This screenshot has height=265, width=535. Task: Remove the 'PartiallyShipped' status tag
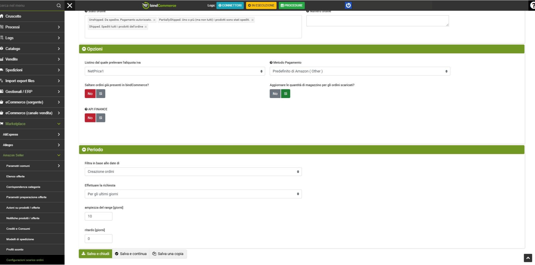tap(252, 20)
